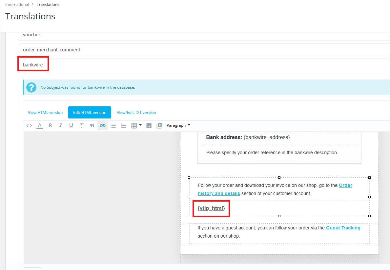Image resolution: width=390 pixels, height=270 pixels.
Task: Expand the table dropdown arrow
Action: [x=140, y=125]
